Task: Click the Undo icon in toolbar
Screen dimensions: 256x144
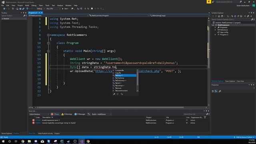Action: click(x=27, y=9)
